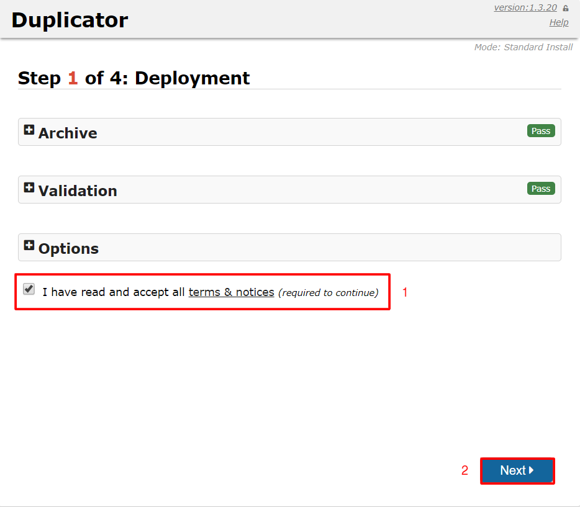The height and width of the screenshot is (507, 580).
Task: Click the Duplicator title text
Action: 70,20
